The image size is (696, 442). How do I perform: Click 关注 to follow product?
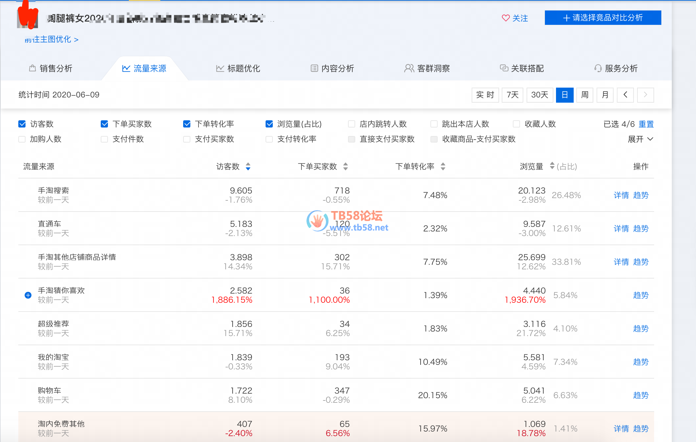(515, 18)
